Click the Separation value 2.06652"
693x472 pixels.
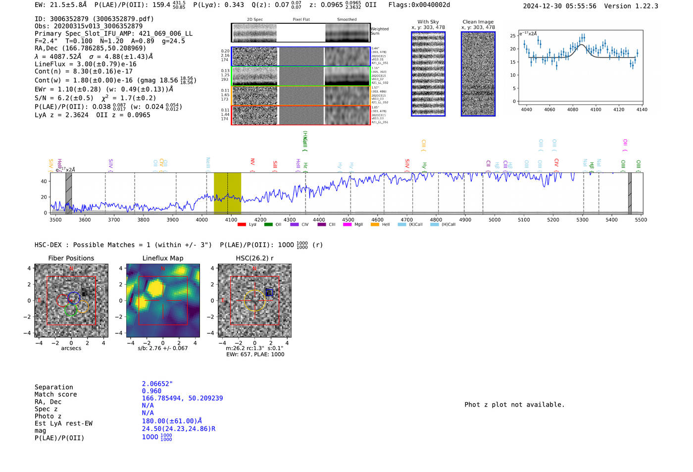click(157, 384)
